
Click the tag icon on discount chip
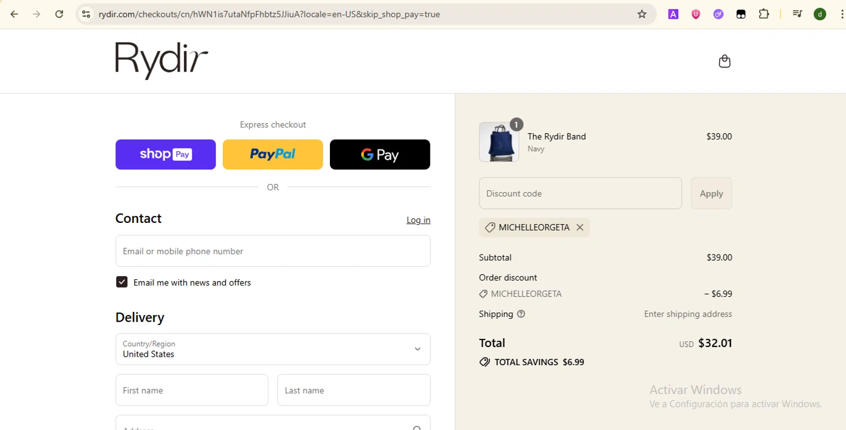click(490, 227)
